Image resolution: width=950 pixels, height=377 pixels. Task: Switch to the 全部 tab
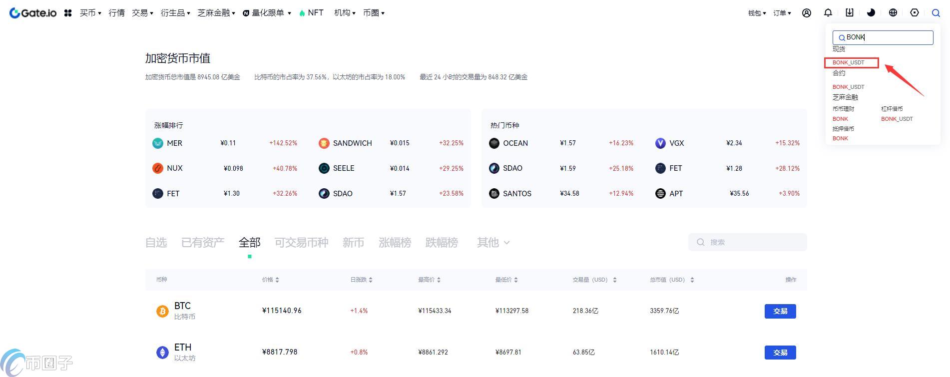tap(250, 243)
